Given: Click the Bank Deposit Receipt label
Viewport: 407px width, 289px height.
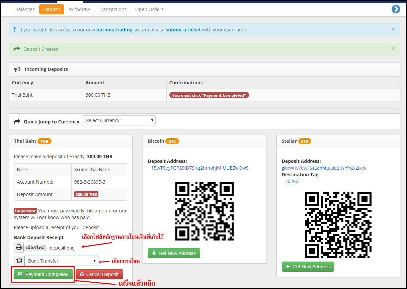Looking at the screenshot, I should [x=39, y=237].
